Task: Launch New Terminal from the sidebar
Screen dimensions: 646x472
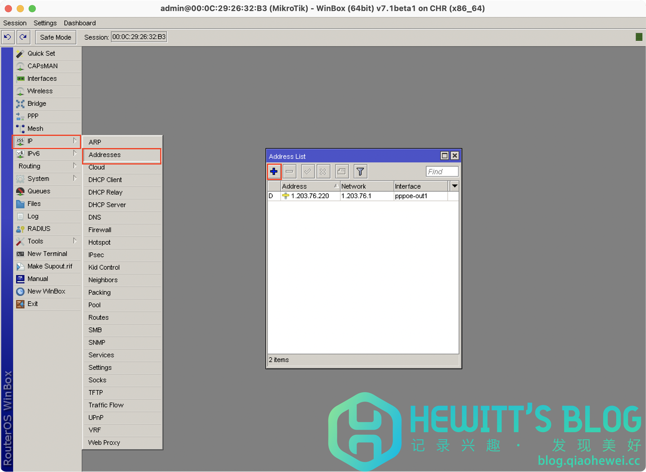Action: [48, 254]
